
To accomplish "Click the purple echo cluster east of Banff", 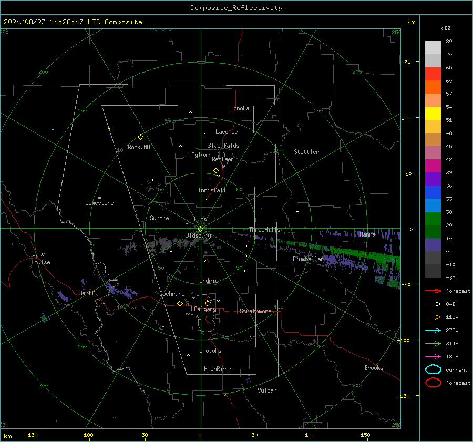I will [x=122, y=290].
